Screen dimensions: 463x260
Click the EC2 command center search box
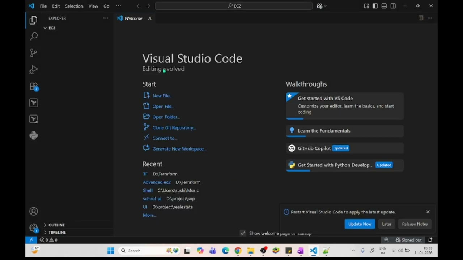click(234, 6)
